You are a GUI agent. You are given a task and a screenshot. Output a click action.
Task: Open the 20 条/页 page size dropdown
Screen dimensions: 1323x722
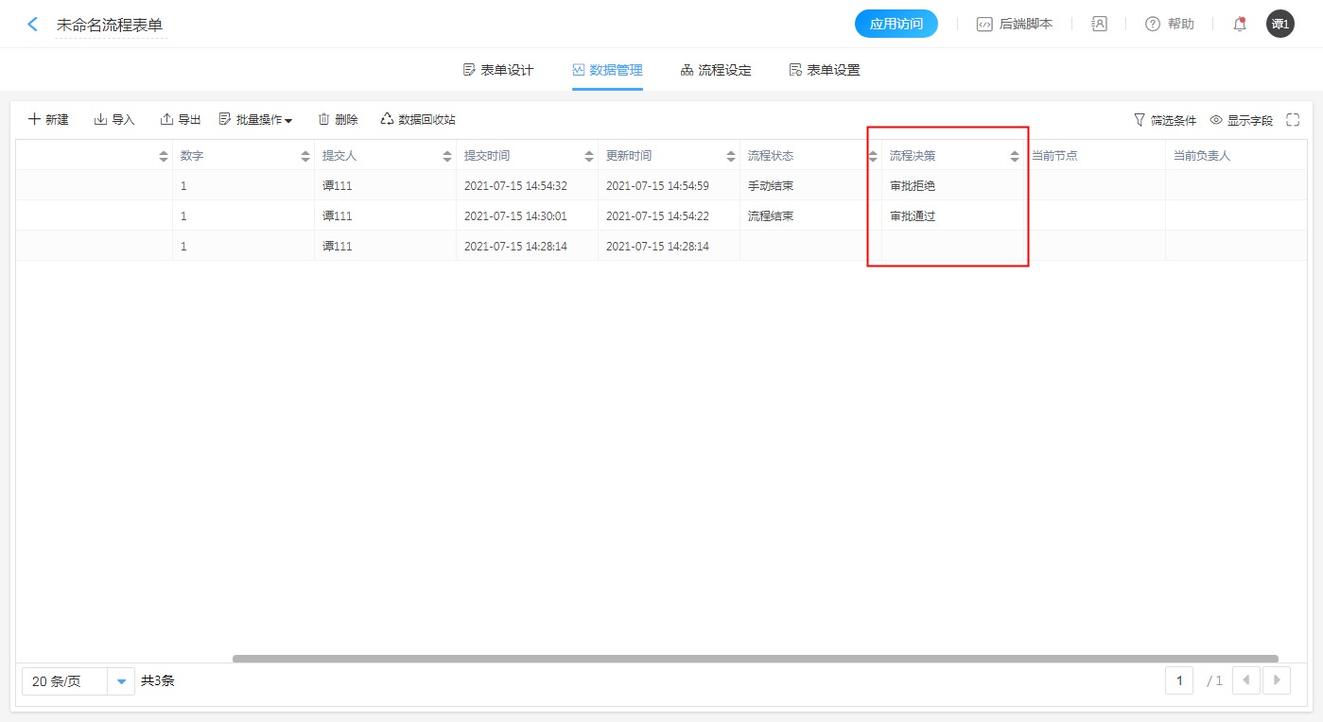(121, 681)
